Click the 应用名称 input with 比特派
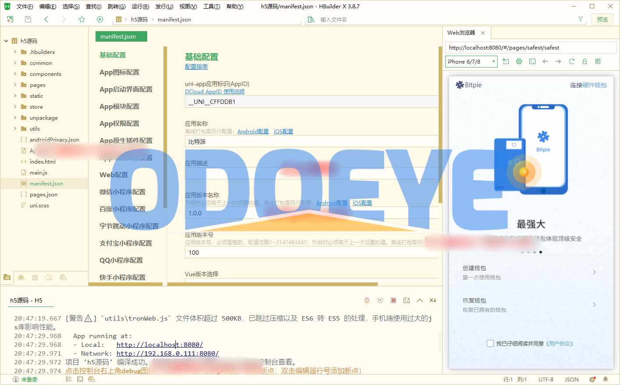 [312, 142]
